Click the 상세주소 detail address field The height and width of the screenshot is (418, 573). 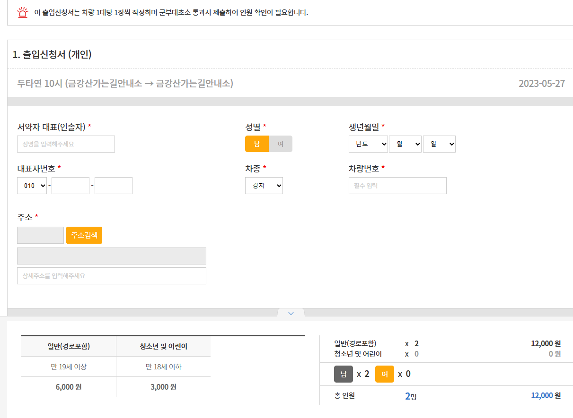click(111, 275)
